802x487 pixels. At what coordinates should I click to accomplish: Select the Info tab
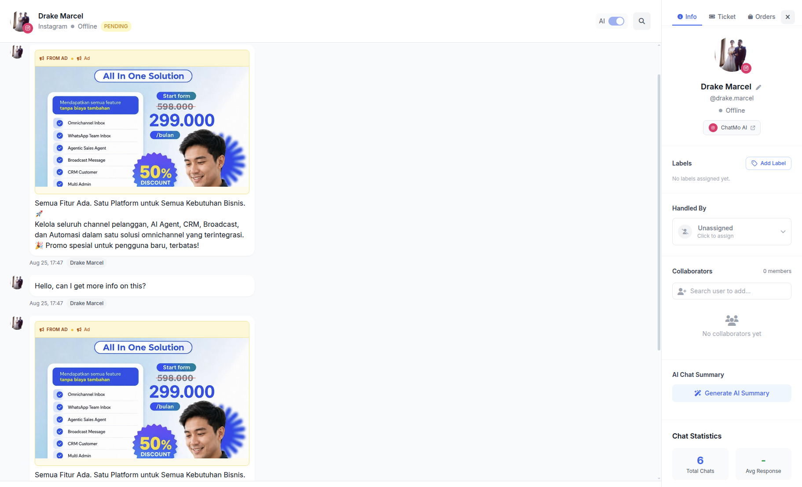687,17
